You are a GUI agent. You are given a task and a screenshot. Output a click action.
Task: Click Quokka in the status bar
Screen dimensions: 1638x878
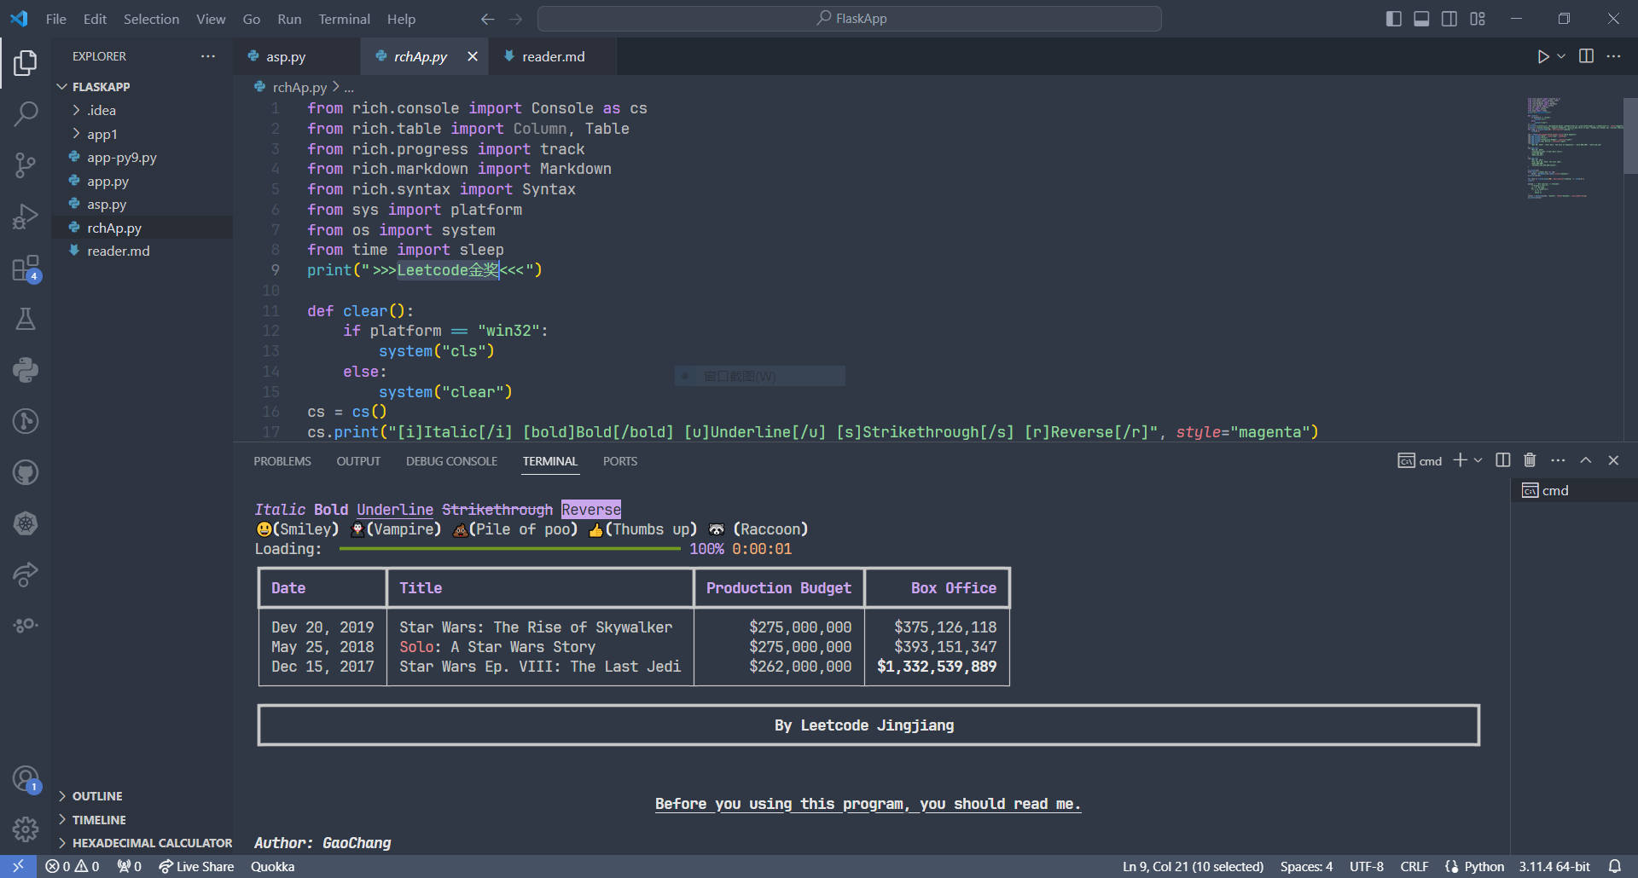click(272, 866)
